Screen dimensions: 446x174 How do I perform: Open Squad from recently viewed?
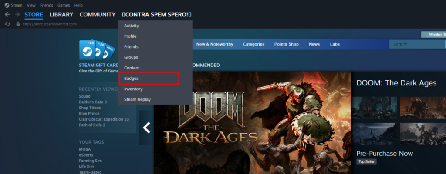85,96
